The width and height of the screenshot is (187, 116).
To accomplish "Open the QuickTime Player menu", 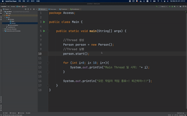I will 11,1.
